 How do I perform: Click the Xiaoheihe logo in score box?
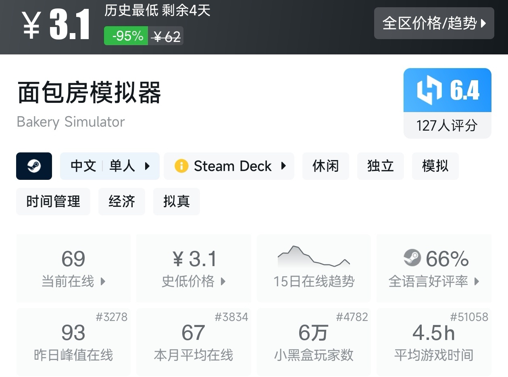point(429,90)
